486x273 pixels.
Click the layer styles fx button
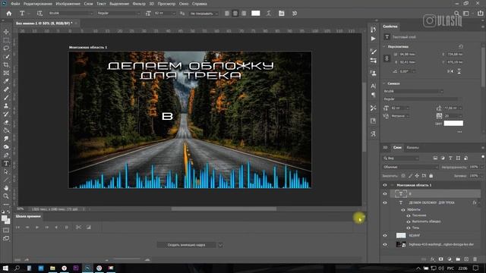coord(433,259)
